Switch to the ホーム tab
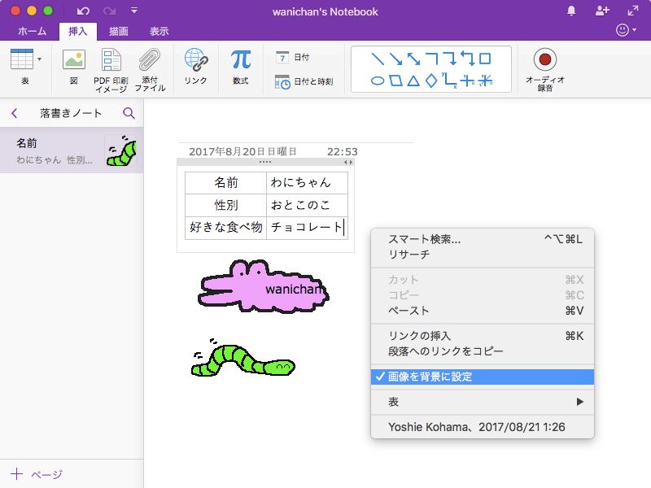The height and width of the screenshot is (488, 651). [32, 31]
